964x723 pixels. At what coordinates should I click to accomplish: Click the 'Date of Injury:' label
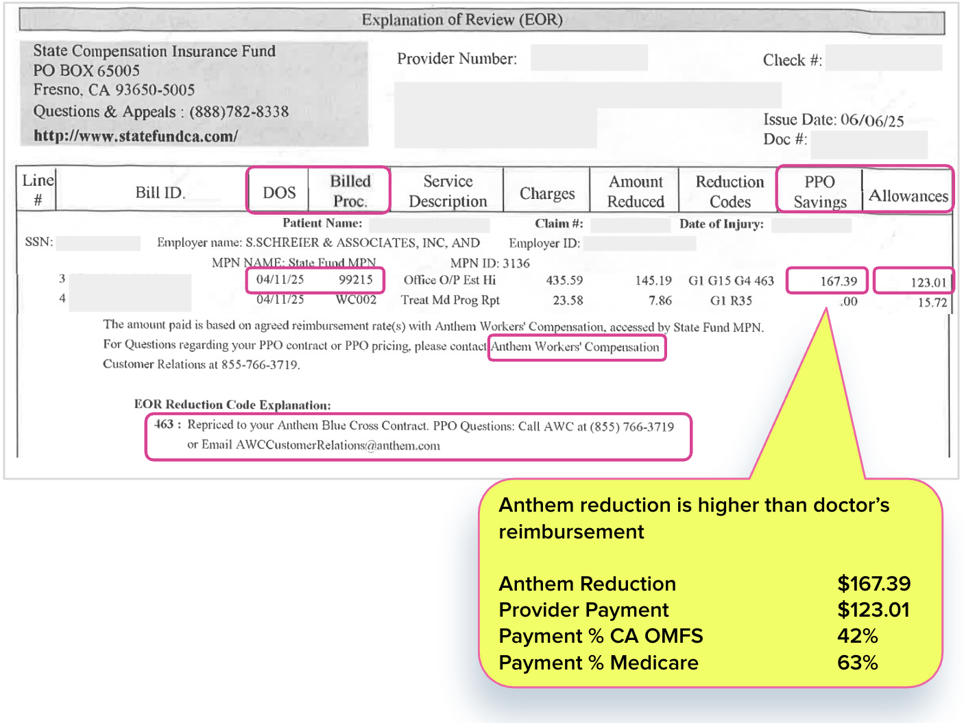(x=721, y=224)
